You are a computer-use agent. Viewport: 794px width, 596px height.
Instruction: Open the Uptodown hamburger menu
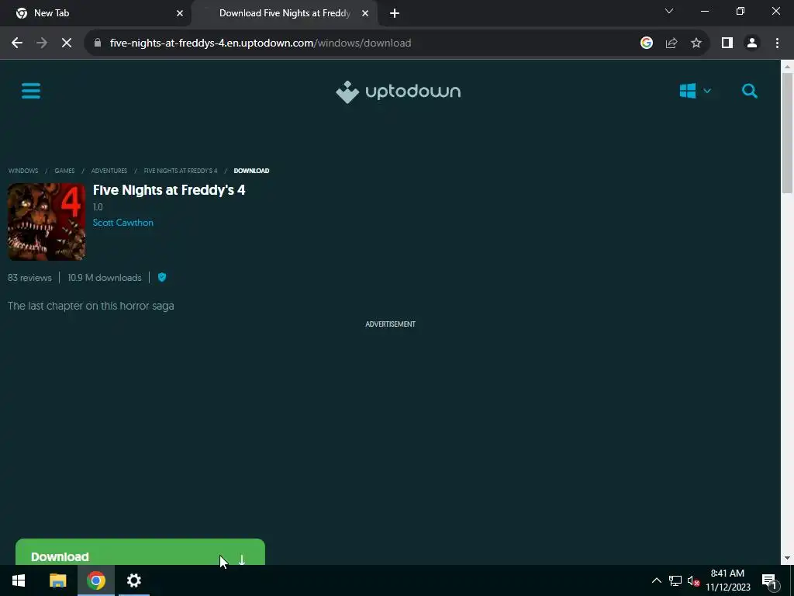pos(31,92)
